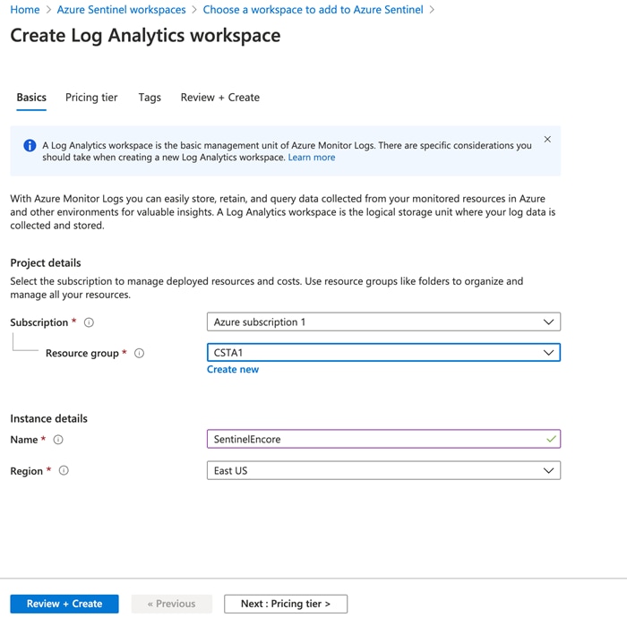Go to Azure Sentinel workspaces breadcrumb
This screenshot has width=627, height=626.
coord(121,10)
